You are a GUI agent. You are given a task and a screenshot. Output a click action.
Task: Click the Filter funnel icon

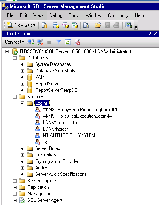pos(59,42)
